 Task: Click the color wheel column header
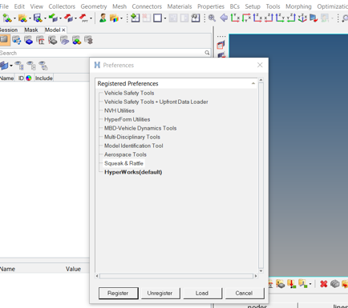pos(29,78)
